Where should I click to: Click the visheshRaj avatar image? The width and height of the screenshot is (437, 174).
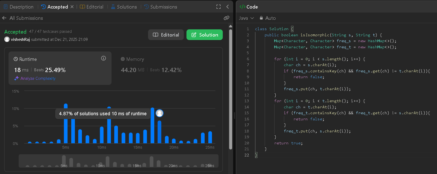(7, 39)
